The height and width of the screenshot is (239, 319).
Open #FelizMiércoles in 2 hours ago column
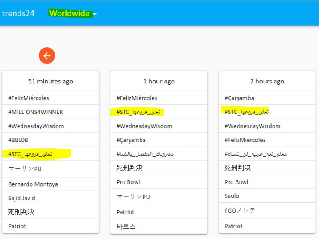tap(245, 140)
